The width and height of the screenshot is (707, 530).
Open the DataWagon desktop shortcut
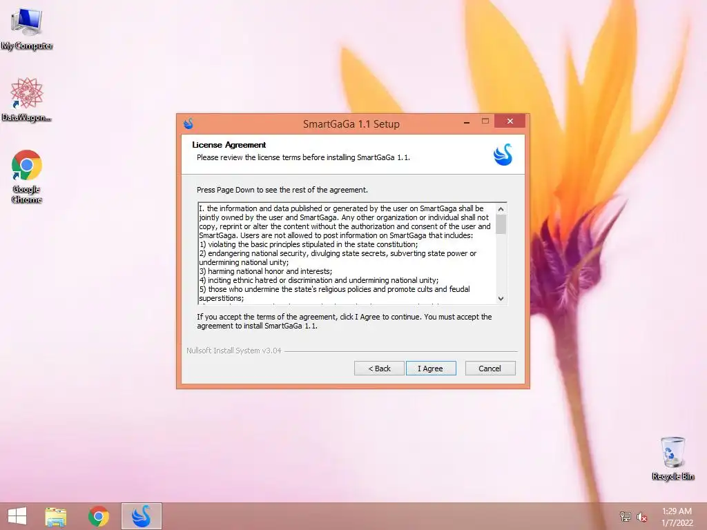click(27, 99)
